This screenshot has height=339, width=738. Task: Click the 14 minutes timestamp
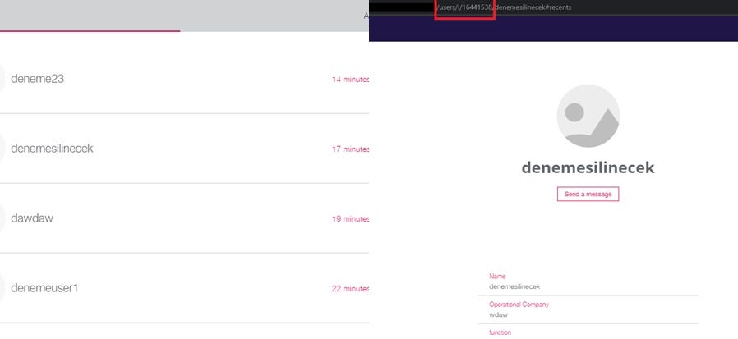(350, 80)
